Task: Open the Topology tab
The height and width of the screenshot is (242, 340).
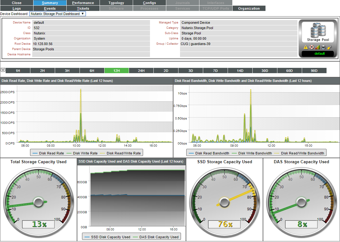Action: [x=116, y=3]
